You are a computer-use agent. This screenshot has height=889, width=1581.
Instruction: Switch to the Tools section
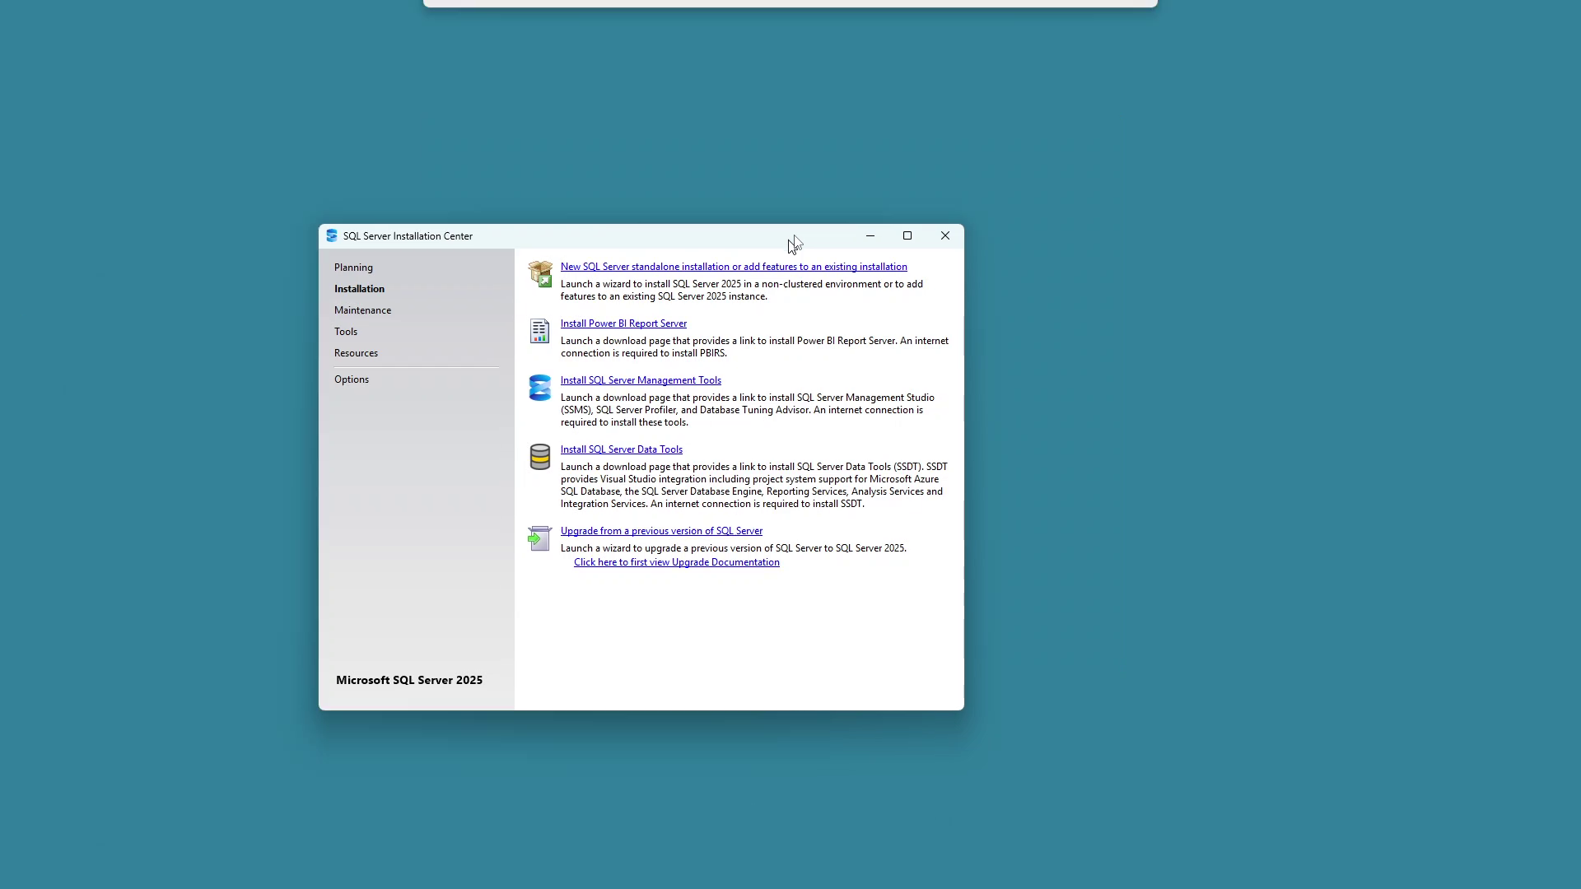click(346, 332)
